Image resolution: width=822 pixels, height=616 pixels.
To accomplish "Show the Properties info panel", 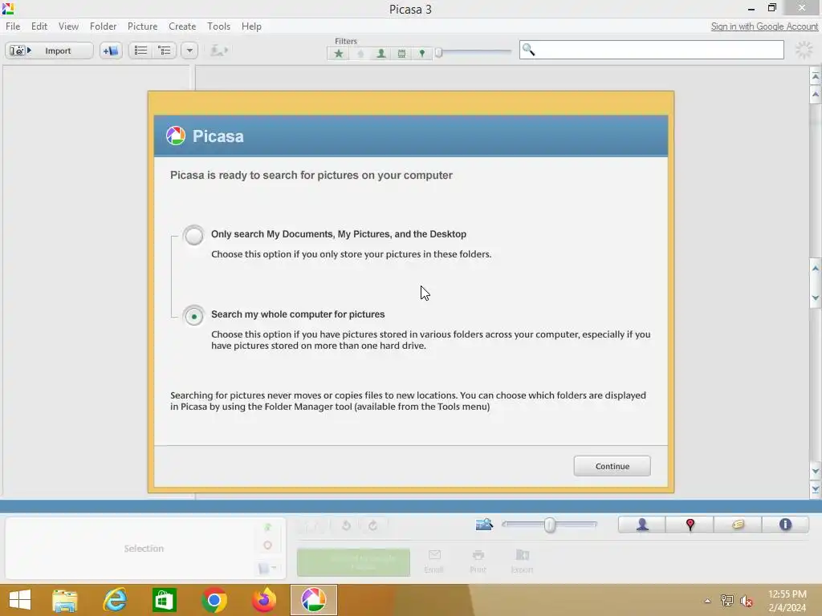I will point(785,525).
